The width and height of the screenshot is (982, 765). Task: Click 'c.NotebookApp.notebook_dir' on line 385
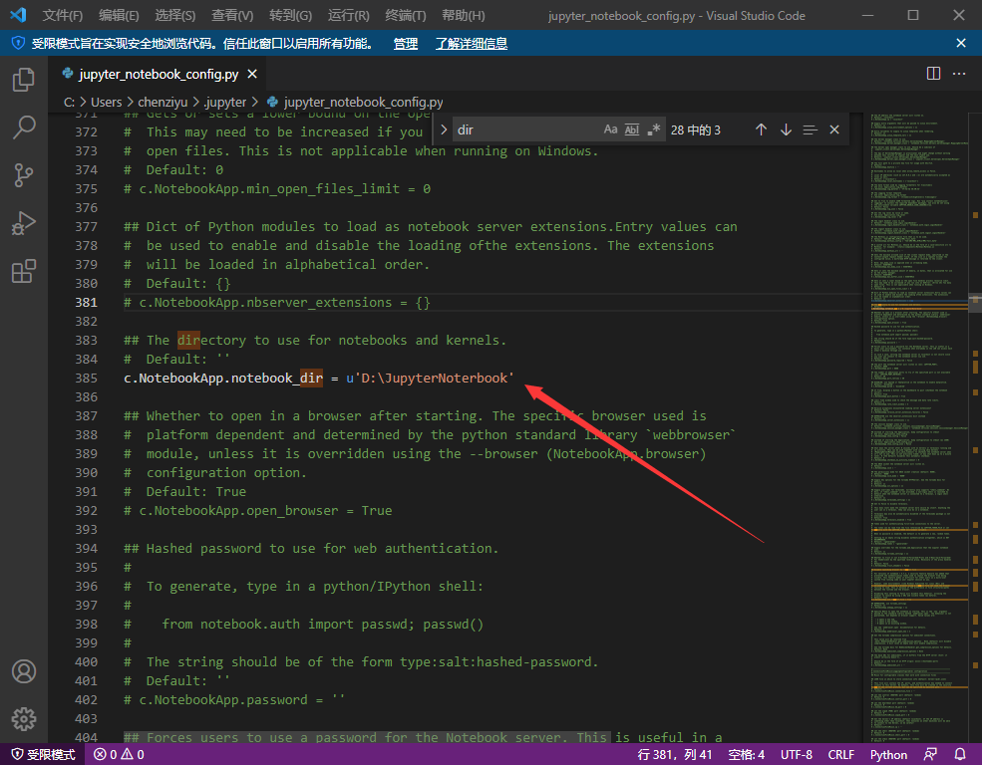pyautogui.click(x=223, y=378)
